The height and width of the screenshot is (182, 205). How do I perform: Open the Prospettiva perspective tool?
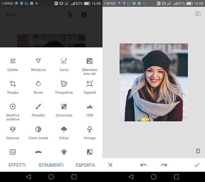coord(64,87)
